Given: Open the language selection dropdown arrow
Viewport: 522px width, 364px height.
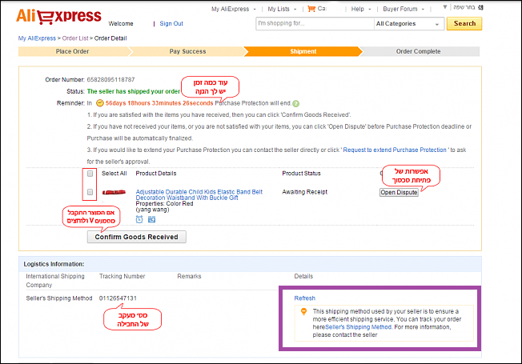Looking at the screenshot, I should pyautogui.click(x=445, y=7).
